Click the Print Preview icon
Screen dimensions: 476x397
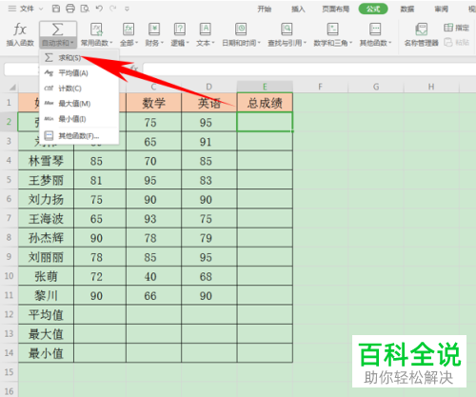point(85,9)
